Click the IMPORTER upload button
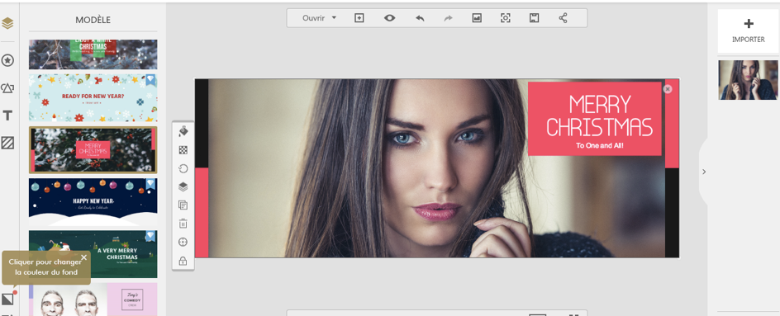Viewport: 780px width, 316px height. 748,31
